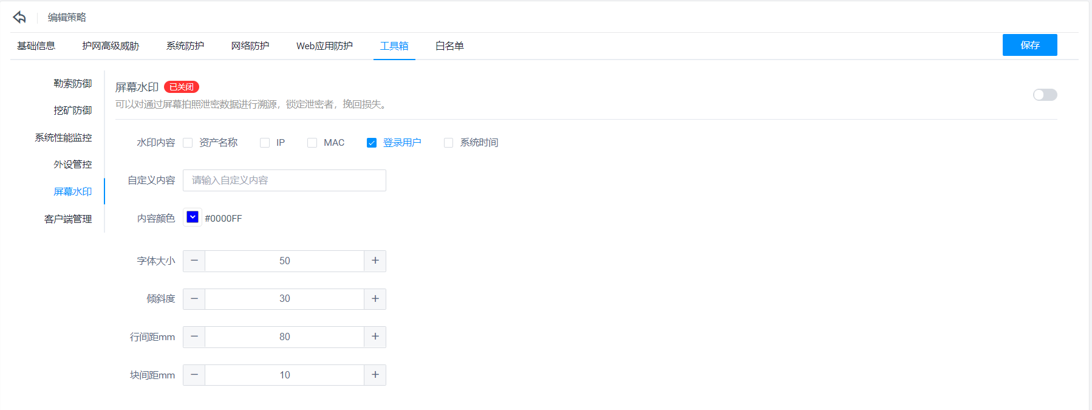Screen dimensions: 1092x410
Task: Enable the 屏幕水印 toggle switch
Action: coord(1045,95)
